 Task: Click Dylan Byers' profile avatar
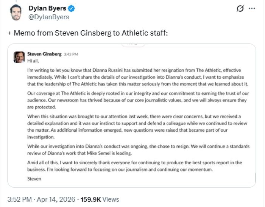(15, 12)
